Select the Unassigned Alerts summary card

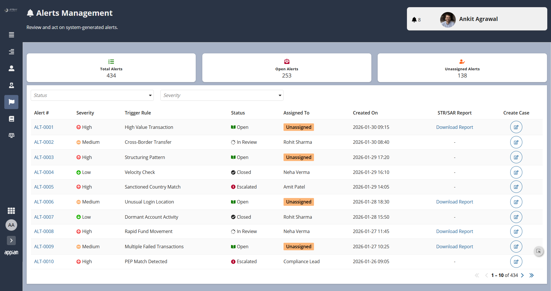462,68
